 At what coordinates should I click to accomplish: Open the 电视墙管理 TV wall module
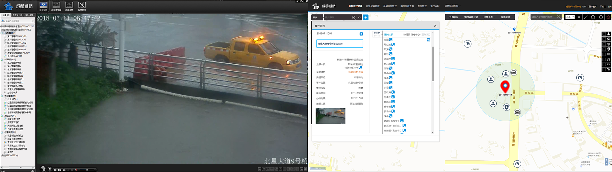[56, 6]
